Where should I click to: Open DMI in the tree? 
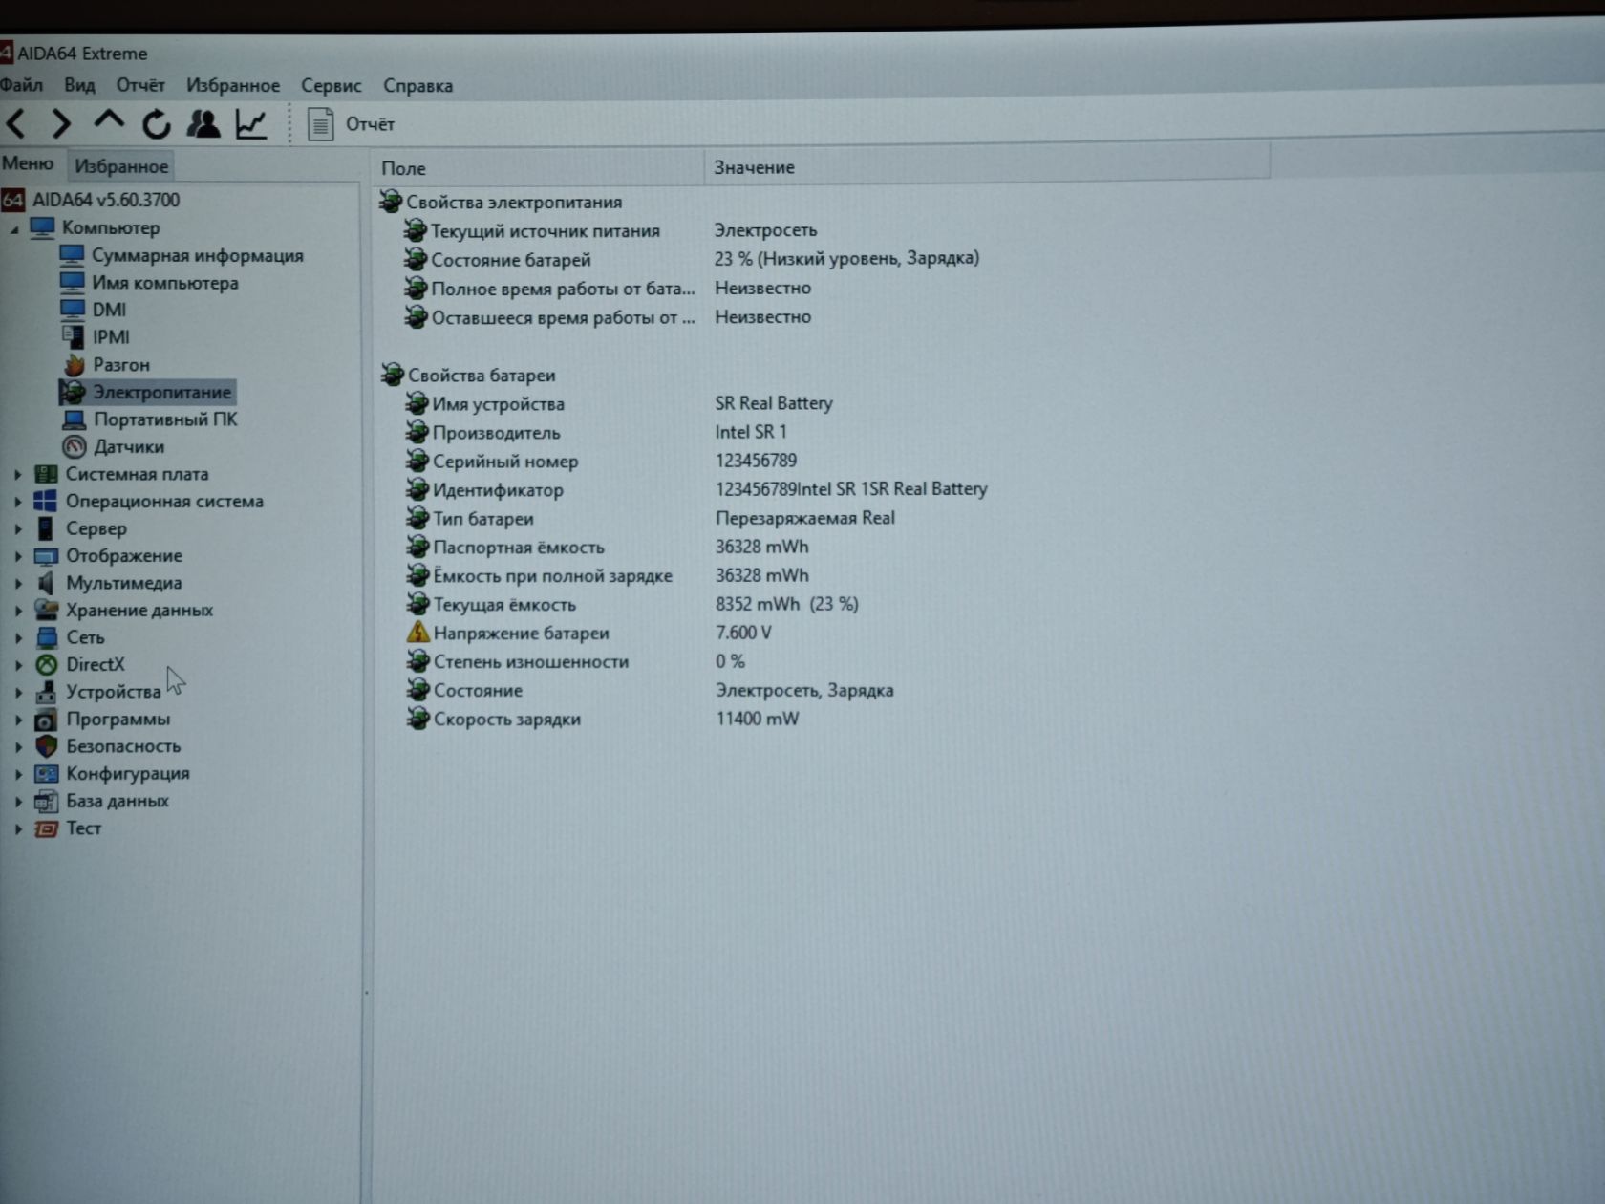coord(109,310)
